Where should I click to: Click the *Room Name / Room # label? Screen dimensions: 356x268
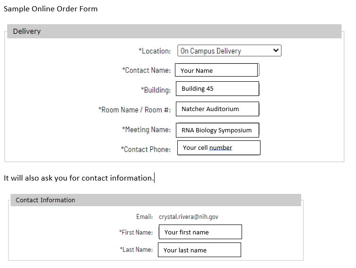[x=134, y=110]
